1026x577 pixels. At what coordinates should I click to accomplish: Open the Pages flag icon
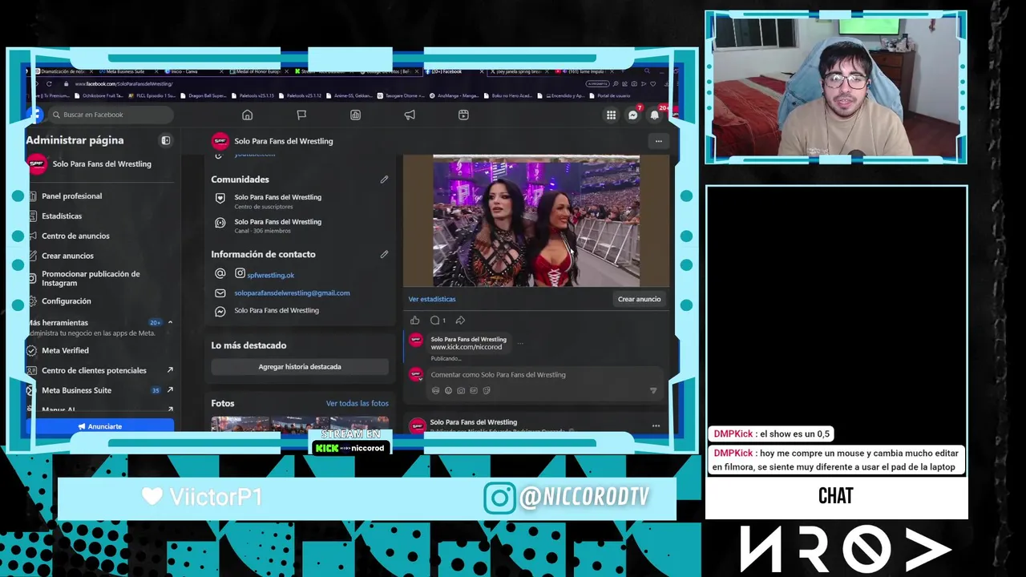pyautogui.click(x=301, y=115)
